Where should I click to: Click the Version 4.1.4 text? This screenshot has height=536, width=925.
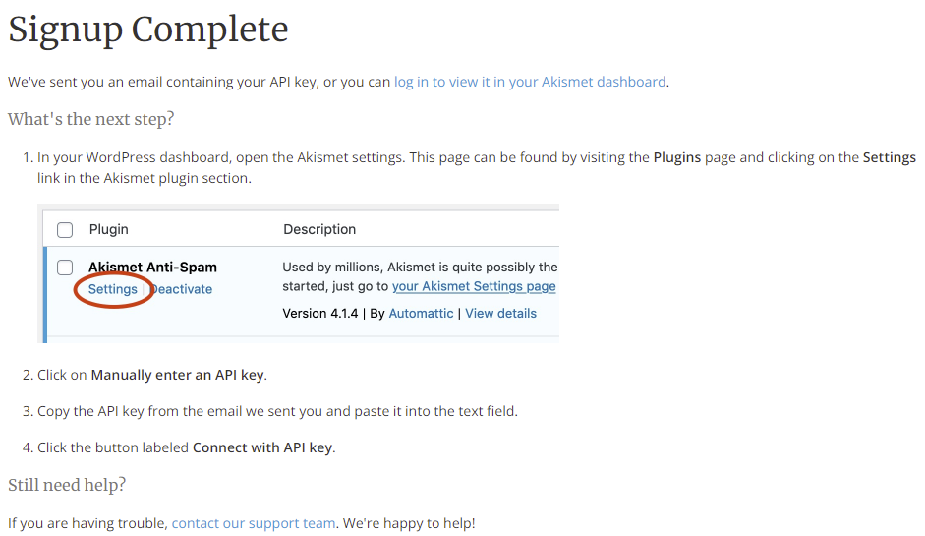tap(320, 314)
